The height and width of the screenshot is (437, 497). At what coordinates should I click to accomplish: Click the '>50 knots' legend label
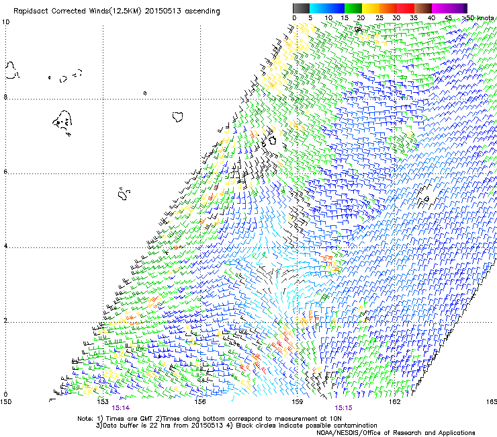(478, 18)
